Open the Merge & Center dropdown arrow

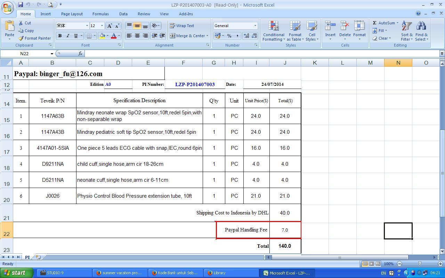coord(207,36)
